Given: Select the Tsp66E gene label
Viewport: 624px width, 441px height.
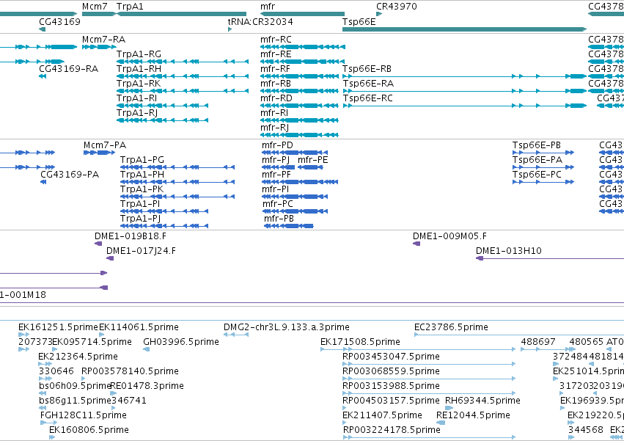Looking at the screenshot, I should [359, 21].
